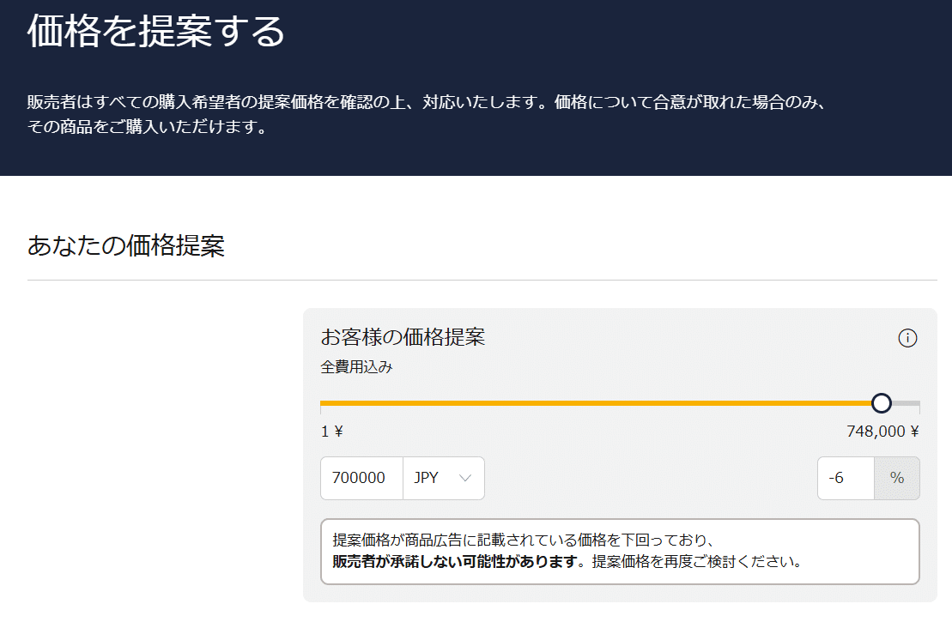Image resolution: width=952 pixels, height=634 pixels.
Task: Expand the JPY selector to change currency
Action: (x=444, y=478)
